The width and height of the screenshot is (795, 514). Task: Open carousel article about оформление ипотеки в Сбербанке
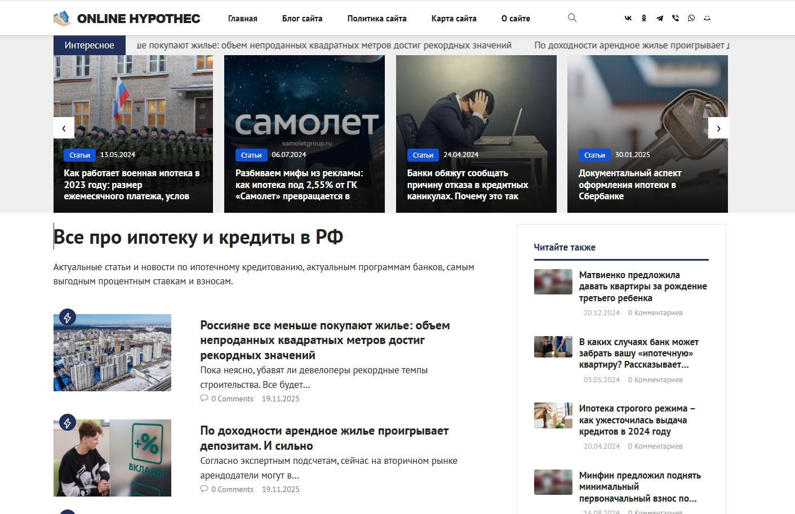pos(630,185)
